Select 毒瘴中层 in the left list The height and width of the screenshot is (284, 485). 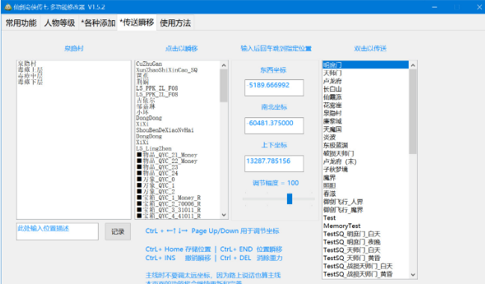pyautogui.click(x=31, y=75)
